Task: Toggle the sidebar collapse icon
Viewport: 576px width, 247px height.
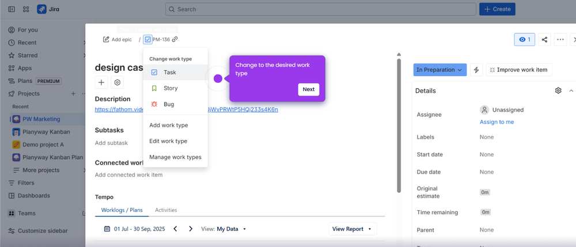Action: tap(12, 9)
